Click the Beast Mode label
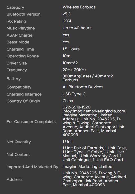The width and height of the screenshot is (135, 194). (x=18, y=42)
